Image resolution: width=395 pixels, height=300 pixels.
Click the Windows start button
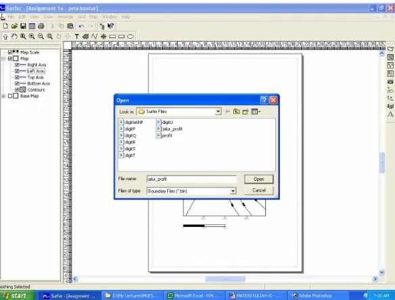[x=17, y=295]
